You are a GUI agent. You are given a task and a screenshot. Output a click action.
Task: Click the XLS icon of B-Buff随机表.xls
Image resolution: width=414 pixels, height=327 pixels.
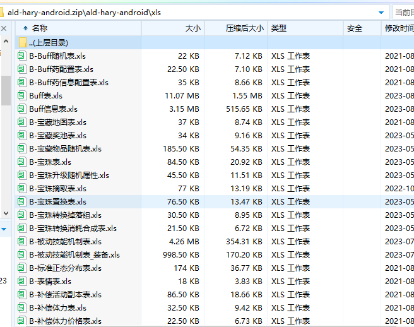tap(23, 56)
